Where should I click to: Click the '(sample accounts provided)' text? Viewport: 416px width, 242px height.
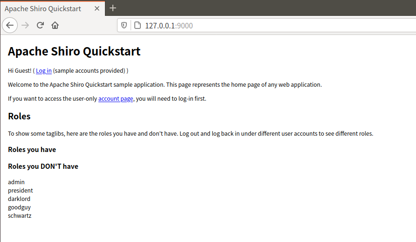(89, 70)
